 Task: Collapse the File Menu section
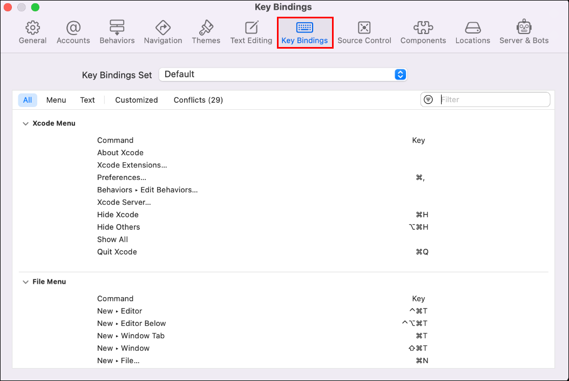(25, 282)
